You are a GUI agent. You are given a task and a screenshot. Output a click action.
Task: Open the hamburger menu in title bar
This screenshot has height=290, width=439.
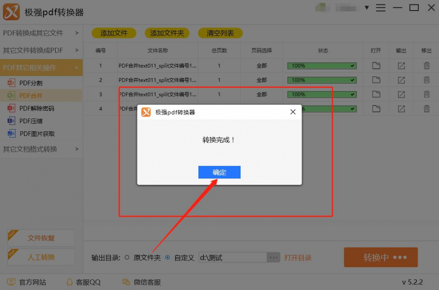click(x=381, y=8)
